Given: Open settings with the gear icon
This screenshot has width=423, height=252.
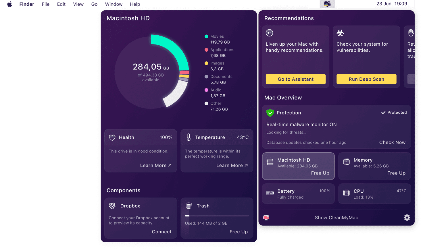Looking at the screenshot, I should click(x=407, y=218).
